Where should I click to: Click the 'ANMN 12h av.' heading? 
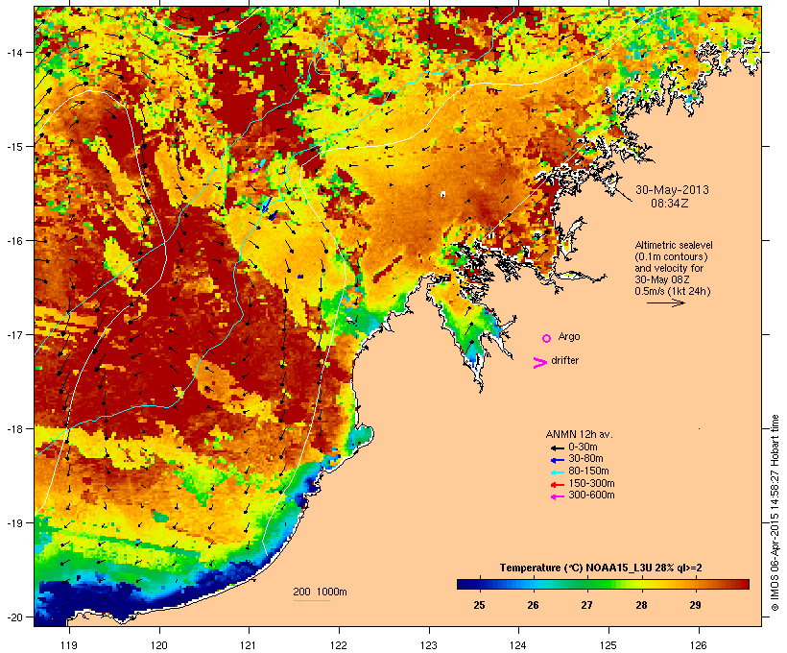click(x=579, y=434)
